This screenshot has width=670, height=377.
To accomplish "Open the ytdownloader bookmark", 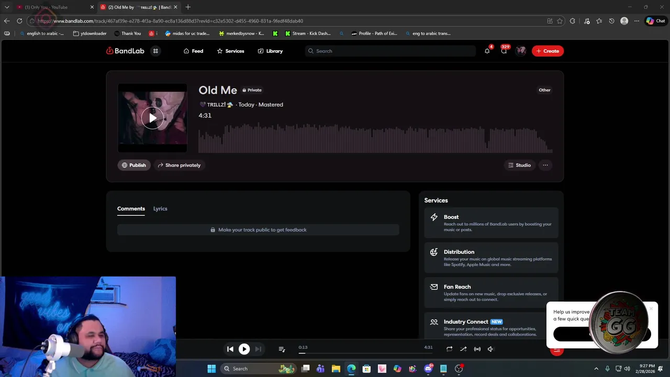I will [90, 34].
